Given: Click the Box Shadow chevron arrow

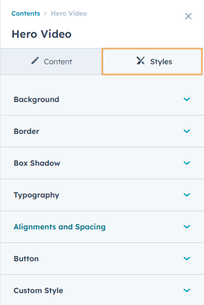Looking at the screenshot, I should 187,163.
